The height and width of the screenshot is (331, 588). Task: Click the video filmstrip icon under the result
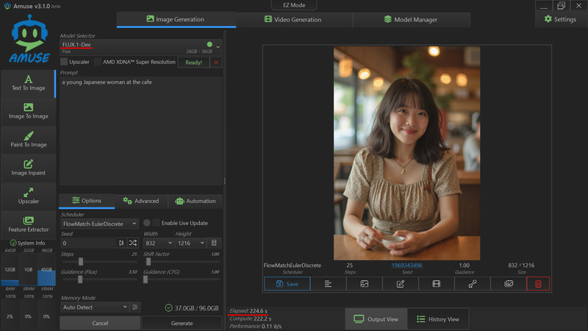[437, 284]
